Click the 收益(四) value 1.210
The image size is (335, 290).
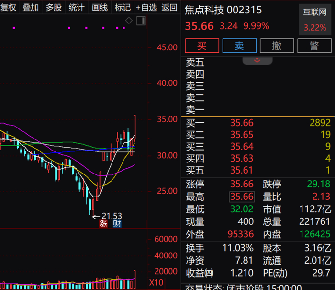click(x=242, y=273)
